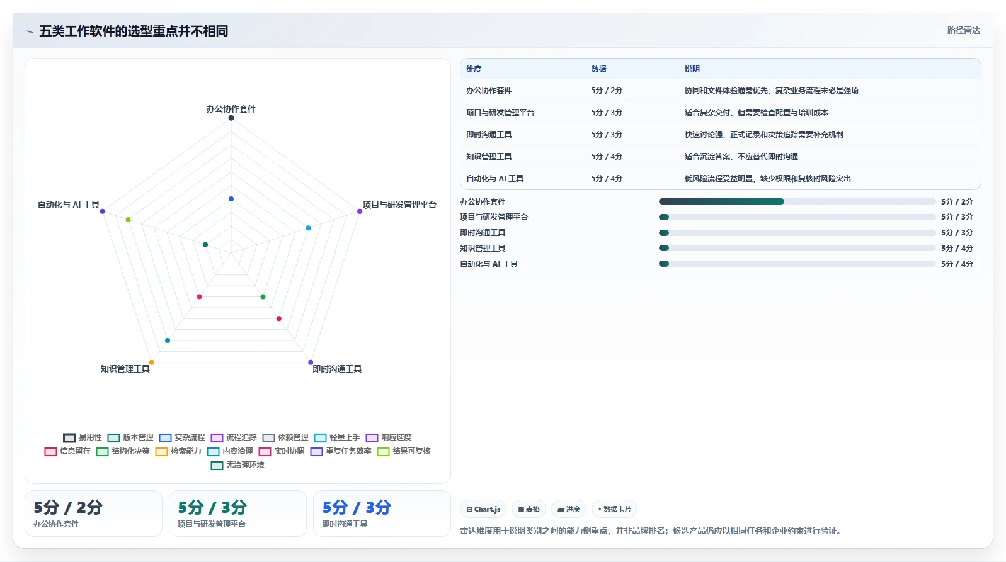1006x562 pixels.
Task: Click the 数据 column header
Action: tap(598, 69)
